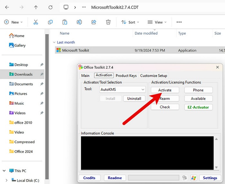Select the Microsoft Toolkit application file
This screenshot has height=184, width=225.
[x=140, y=50]
